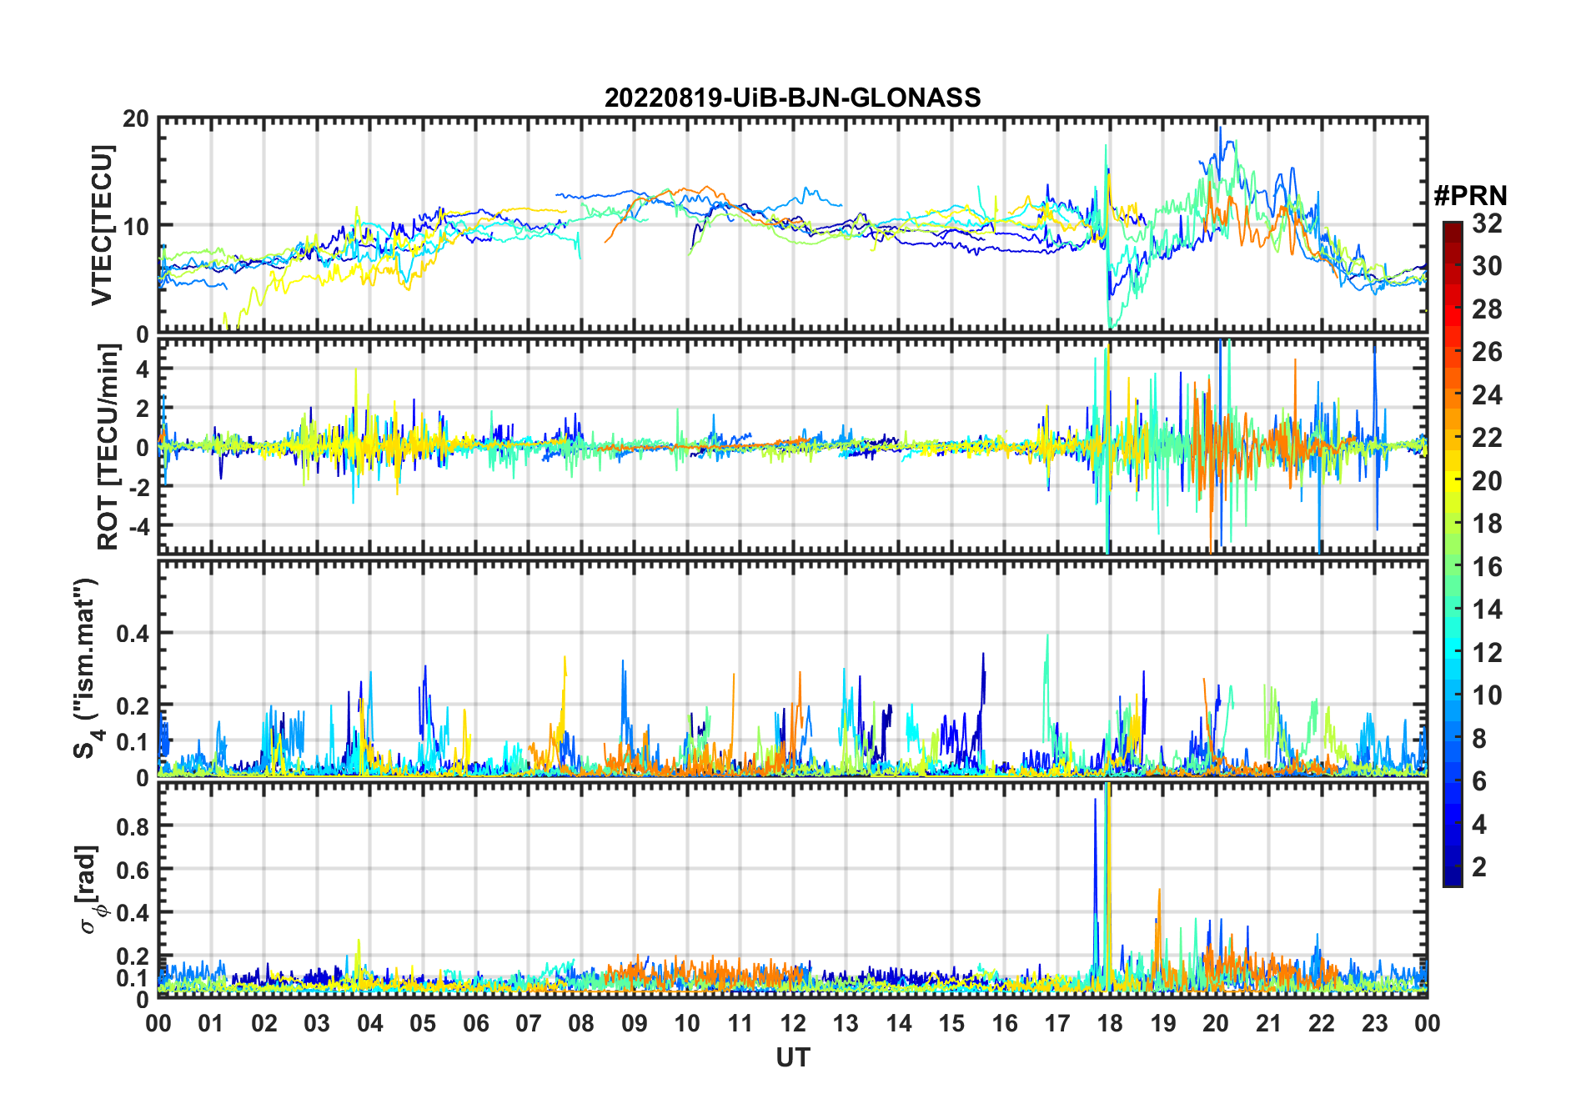Viewport: 1586px width, 1109px height.
Task: Click the sigma-phi [rad] y-axis label
Action: (x=91, y=890)
